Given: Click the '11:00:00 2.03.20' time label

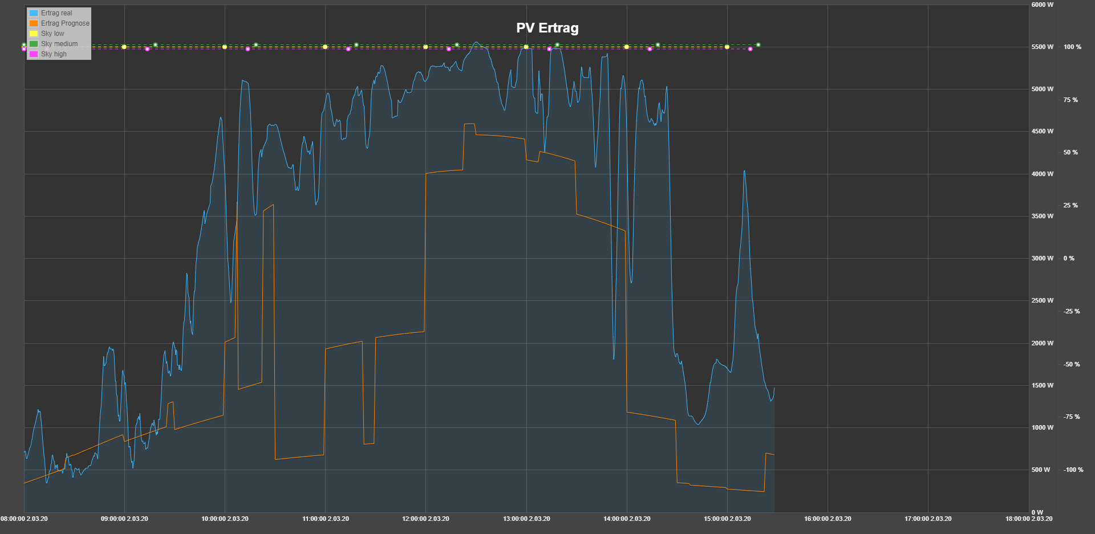Looking at the screenshot, I should click(x=325, y=519).
